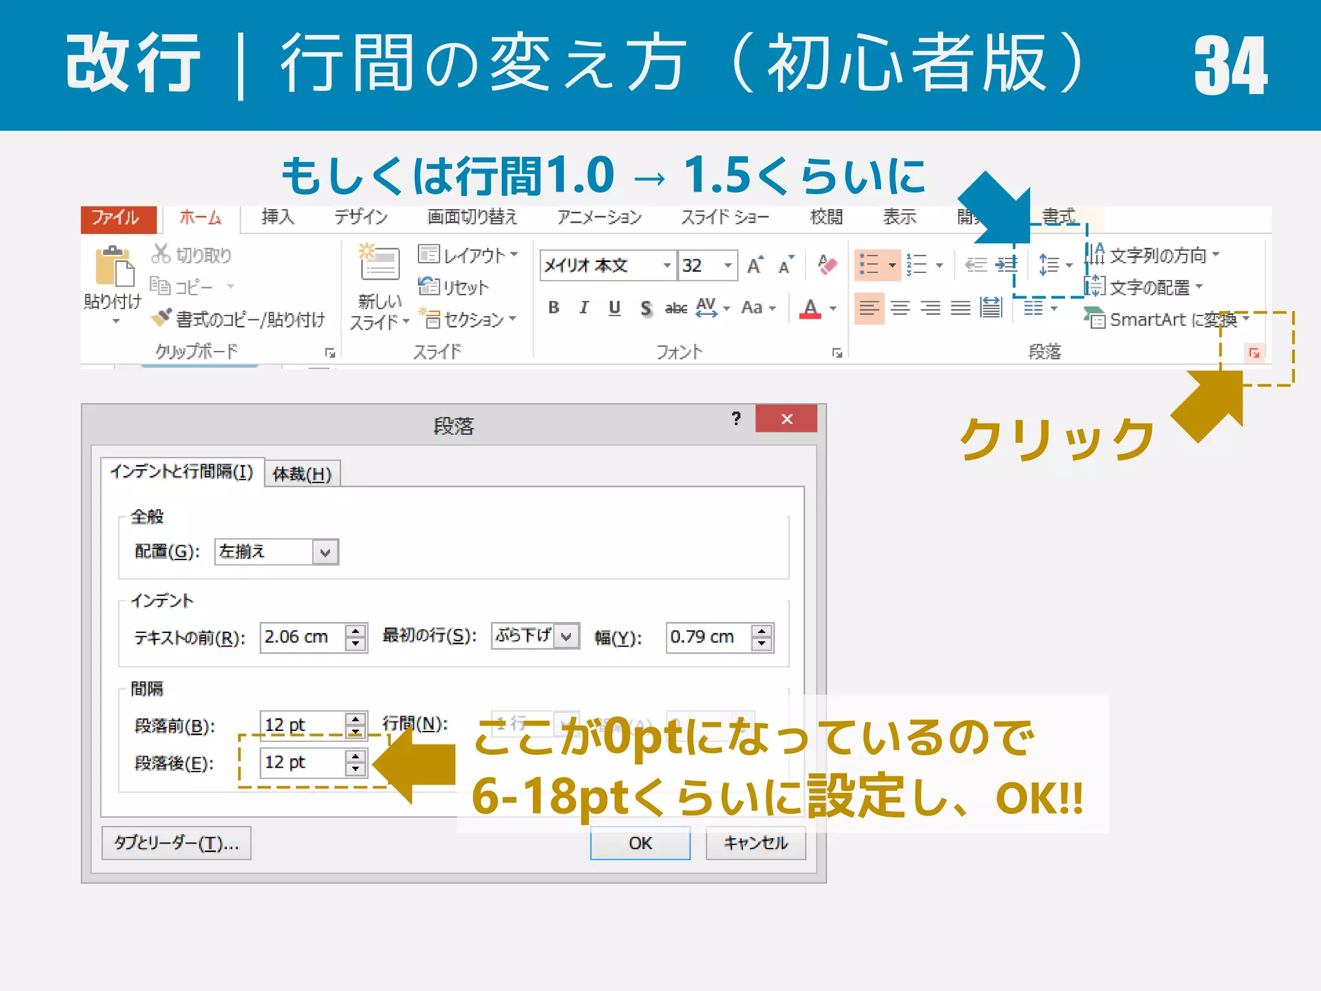Click the New Slide (新しいスライド) icon
The width and height of the screenshot is (1321, 991).
pyautogui.click(x=379, y=262)
